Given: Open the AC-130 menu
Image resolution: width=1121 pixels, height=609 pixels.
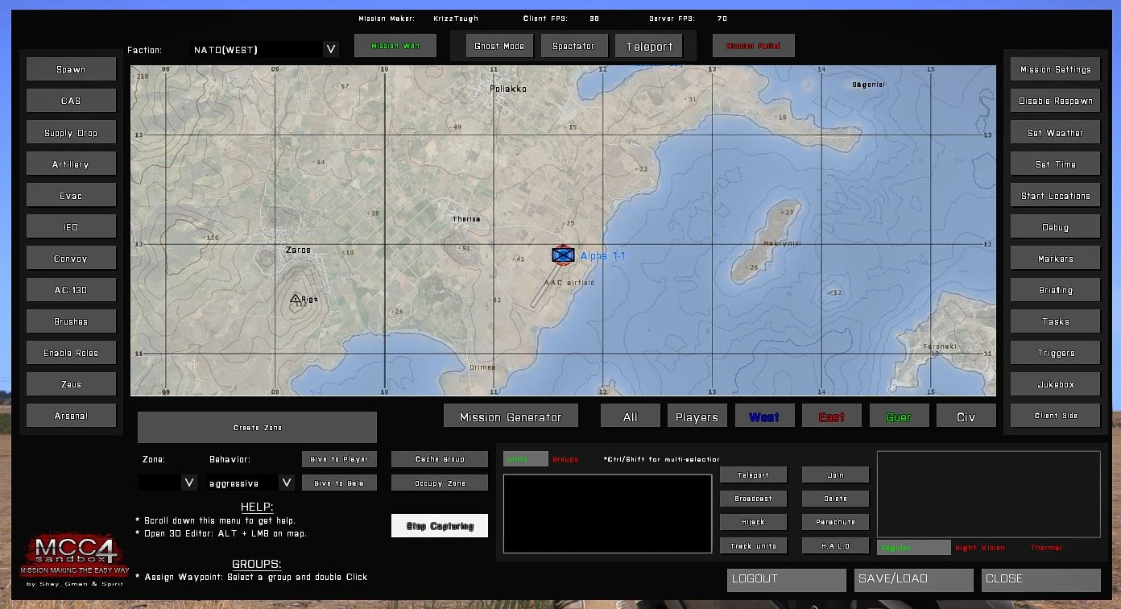Looking at the screenshot, I should (x=72, y=290).
